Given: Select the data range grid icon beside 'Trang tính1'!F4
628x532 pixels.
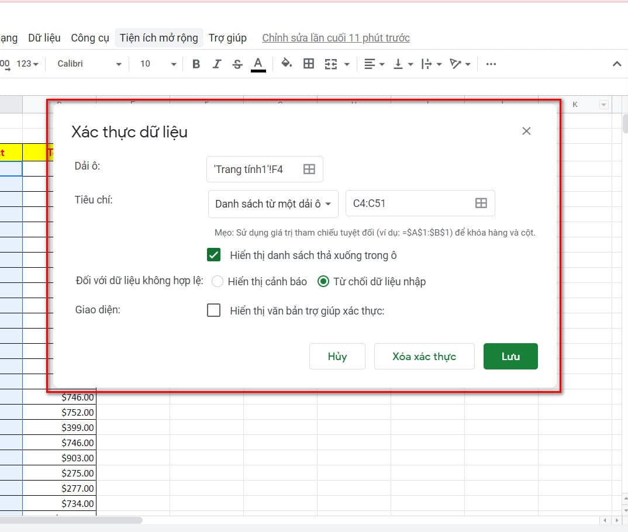Looking at the screenshot, I should click(x=309, y=168).
